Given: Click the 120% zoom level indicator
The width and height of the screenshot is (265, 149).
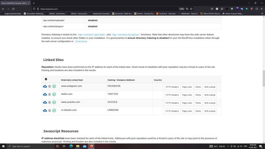Looking at the screenshot, I should [182, 9].
